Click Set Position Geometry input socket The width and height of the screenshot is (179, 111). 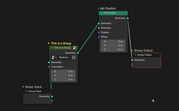click(99, 23)
